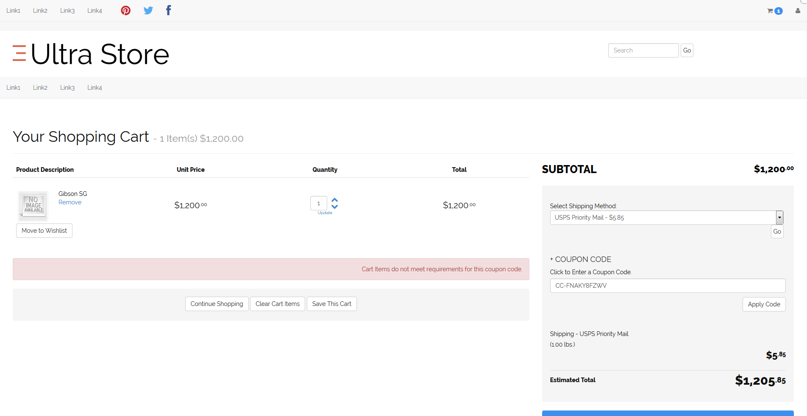Image resolution: width=807 pixels, height=416 pixels.
Task: Open the shipping method dropdown
Action: (x=666, y=218)
